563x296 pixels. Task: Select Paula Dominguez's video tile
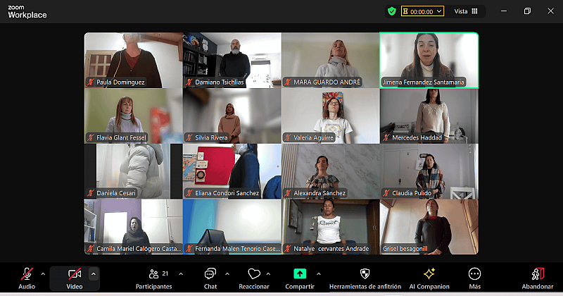click(x=133, y=59)
